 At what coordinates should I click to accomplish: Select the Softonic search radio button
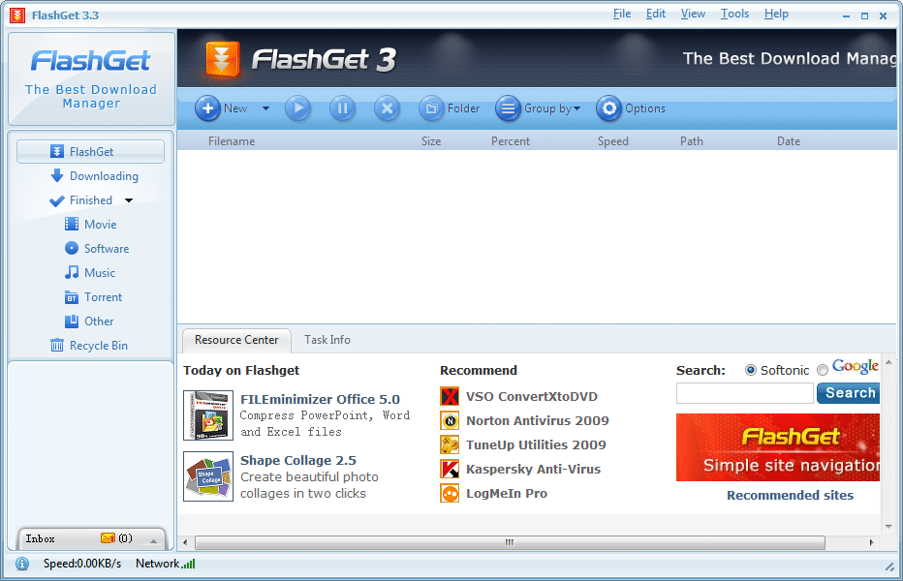click(x=750, y=370)
